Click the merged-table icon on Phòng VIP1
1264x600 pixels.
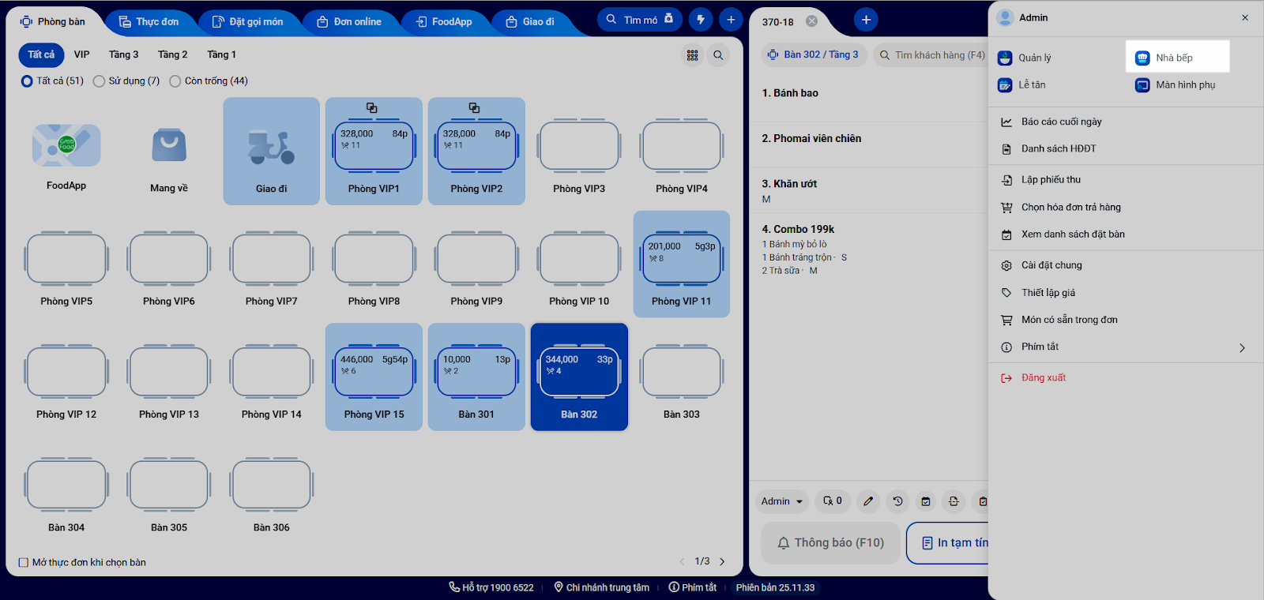(372, 108)
